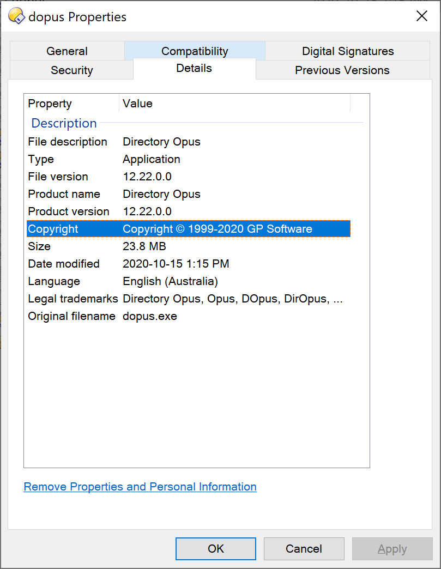
Task: Click the Apply button
Action: [392, 549]
